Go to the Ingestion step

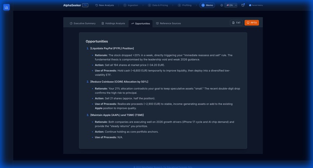point(130,5)
